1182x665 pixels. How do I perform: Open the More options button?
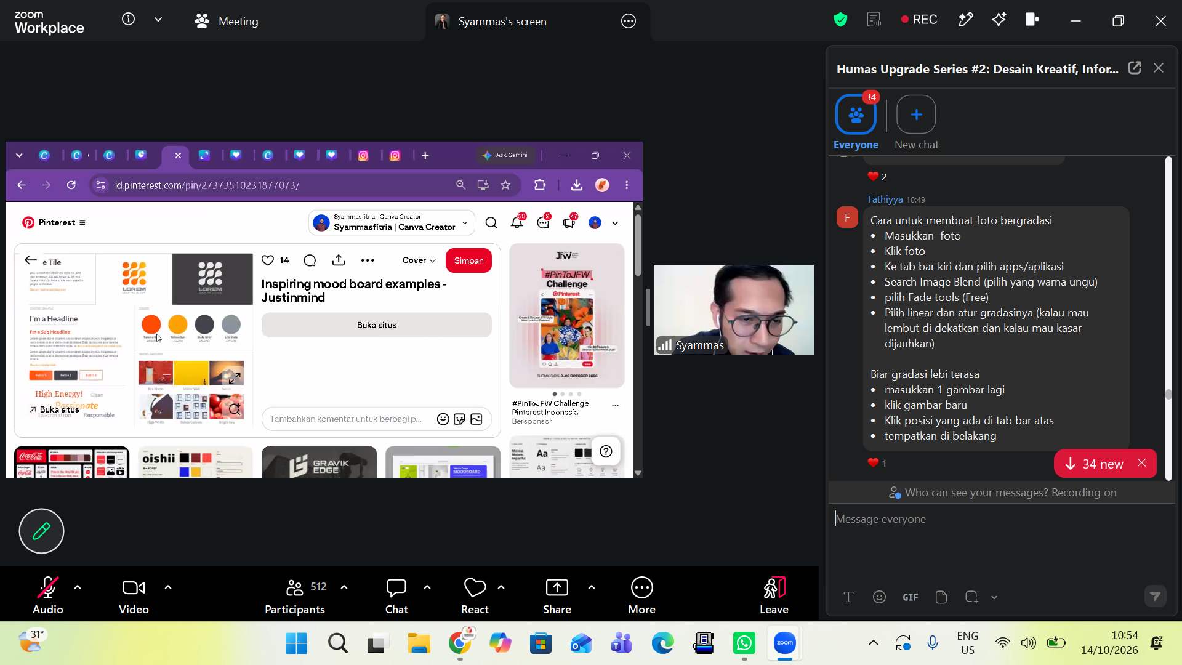point(642,595)
